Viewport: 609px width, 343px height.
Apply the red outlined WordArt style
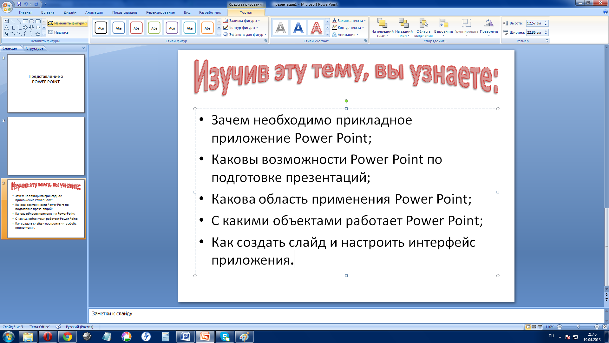316,28
